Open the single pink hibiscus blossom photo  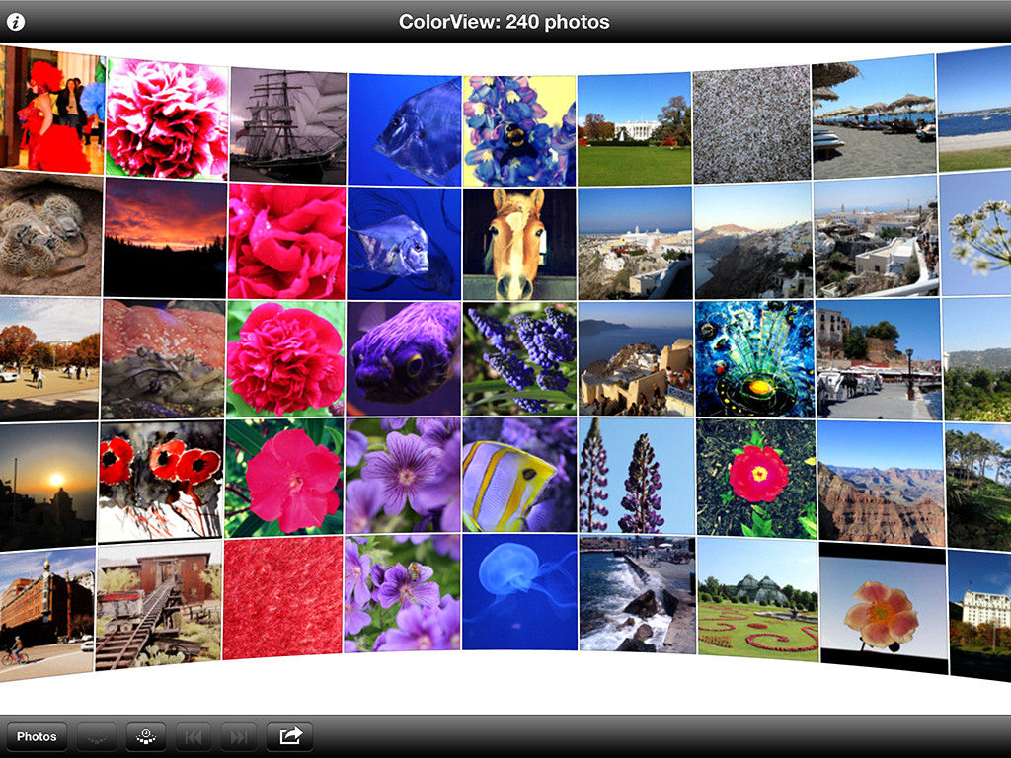tap(283, 479)
